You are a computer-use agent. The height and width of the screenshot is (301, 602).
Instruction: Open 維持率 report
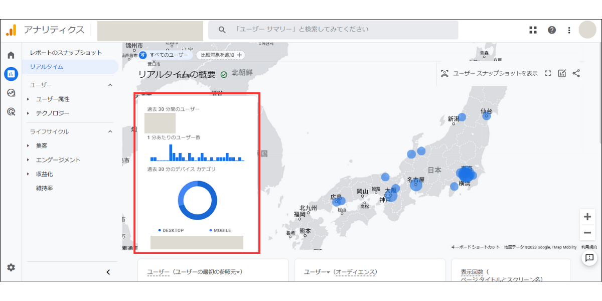[45, 188]
